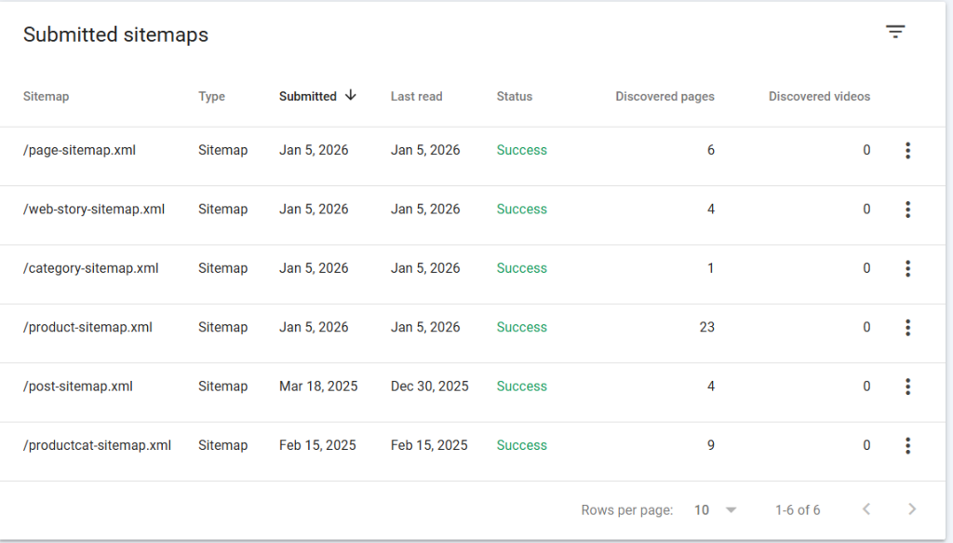The image size is (953, 543).
Task: Open more options for /productcat-sitemap.xml
Action: tap(907, 445)
